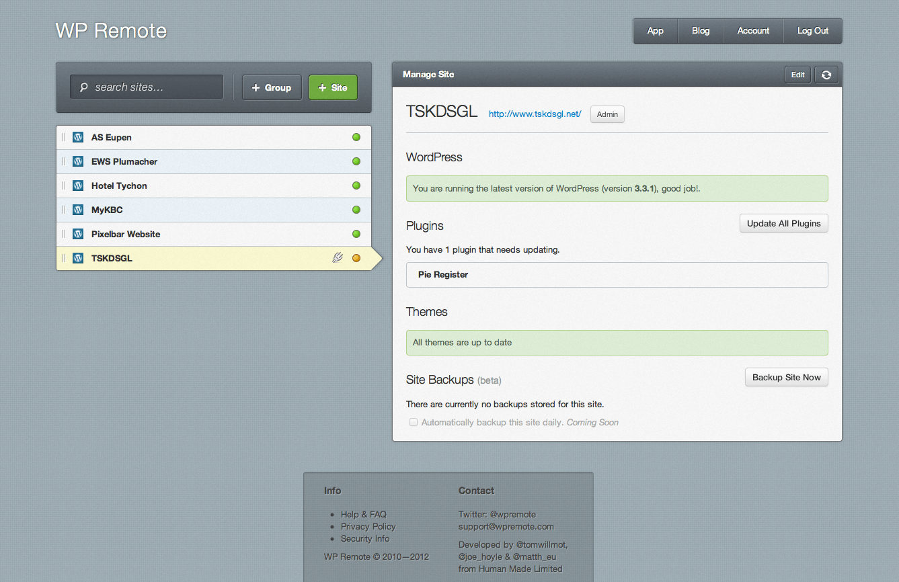Click Update All Plugins button
Viewport: 899px width, 582px height.
(x=784, y=224)
